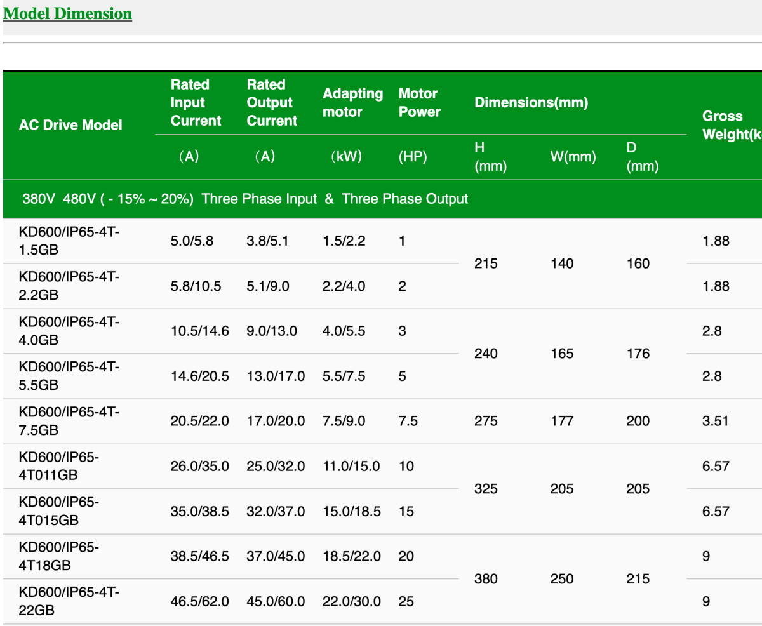This screenshot has width=762, height=626.
Task: Click the "D (mm)" subheader
Action: tap(642, 157)
